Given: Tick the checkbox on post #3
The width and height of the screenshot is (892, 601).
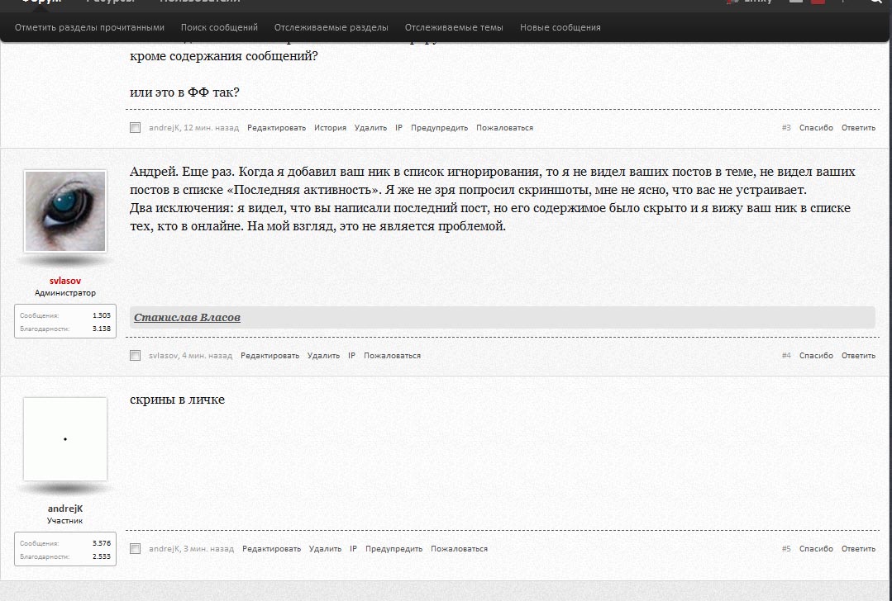Looking at the screenshot, I should 135,128.
